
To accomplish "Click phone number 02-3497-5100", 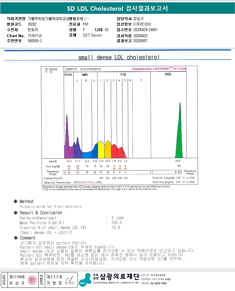I will 158,283.
